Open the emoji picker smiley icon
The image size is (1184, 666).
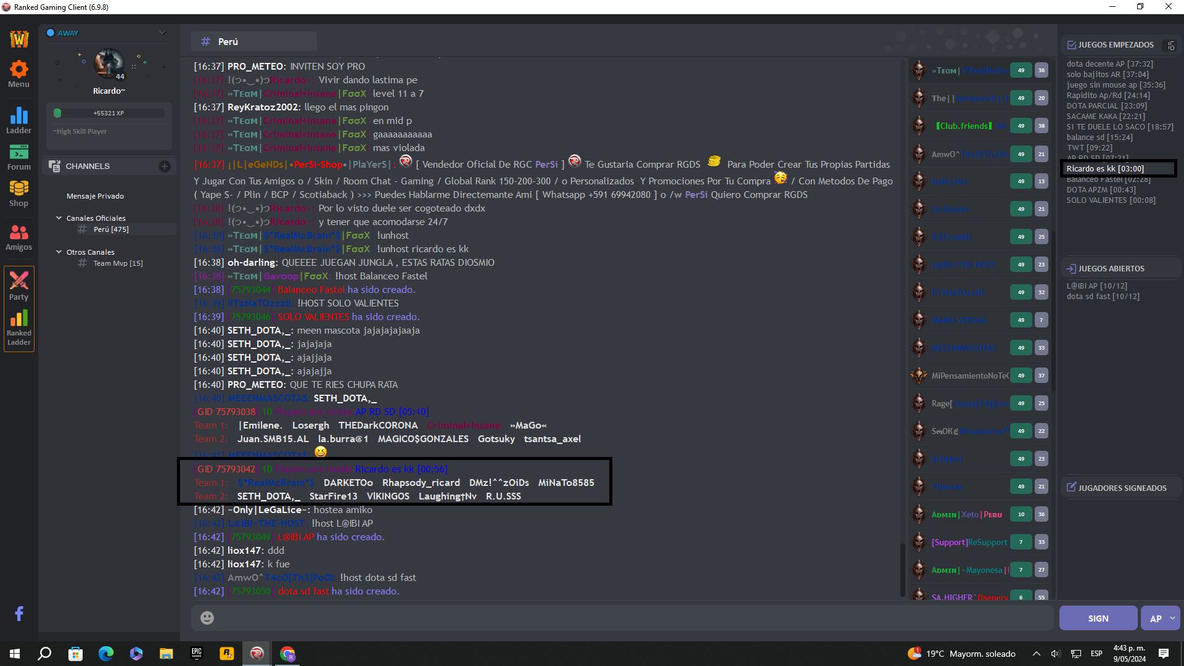point(207,617)
